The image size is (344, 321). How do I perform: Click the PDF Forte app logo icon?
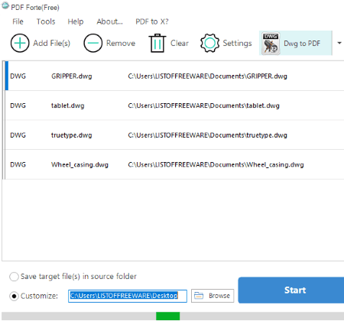(x=5, y=6)
